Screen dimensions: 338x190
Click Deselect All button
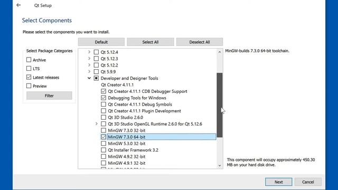point(200,42)
